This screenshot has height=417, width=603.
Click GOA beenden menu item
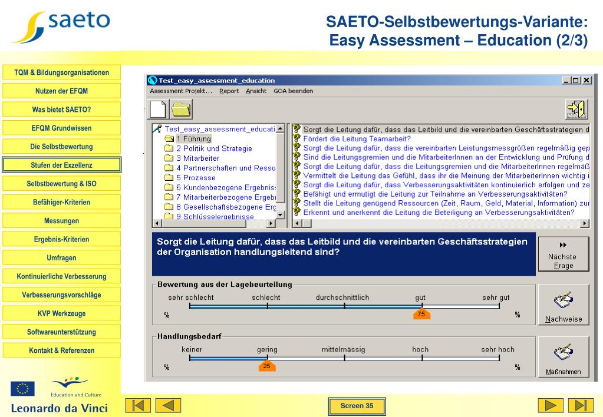293,91
